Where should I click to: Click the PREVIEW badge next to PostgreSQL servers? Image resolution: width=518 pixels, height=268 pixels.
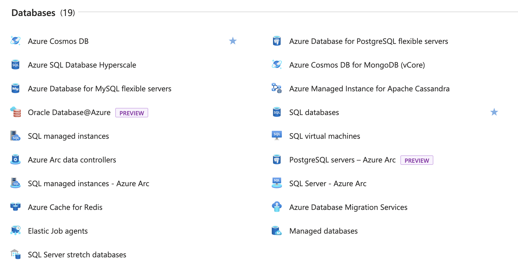(417, 160)
